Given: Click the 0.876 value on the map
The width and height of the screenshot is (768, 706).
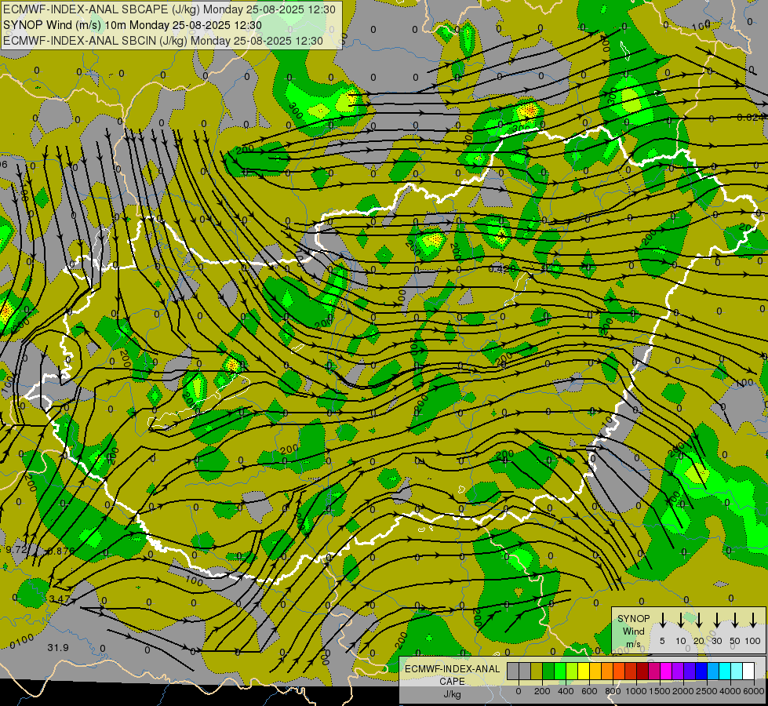Looking at the screenshot, I should click(61, 551).
